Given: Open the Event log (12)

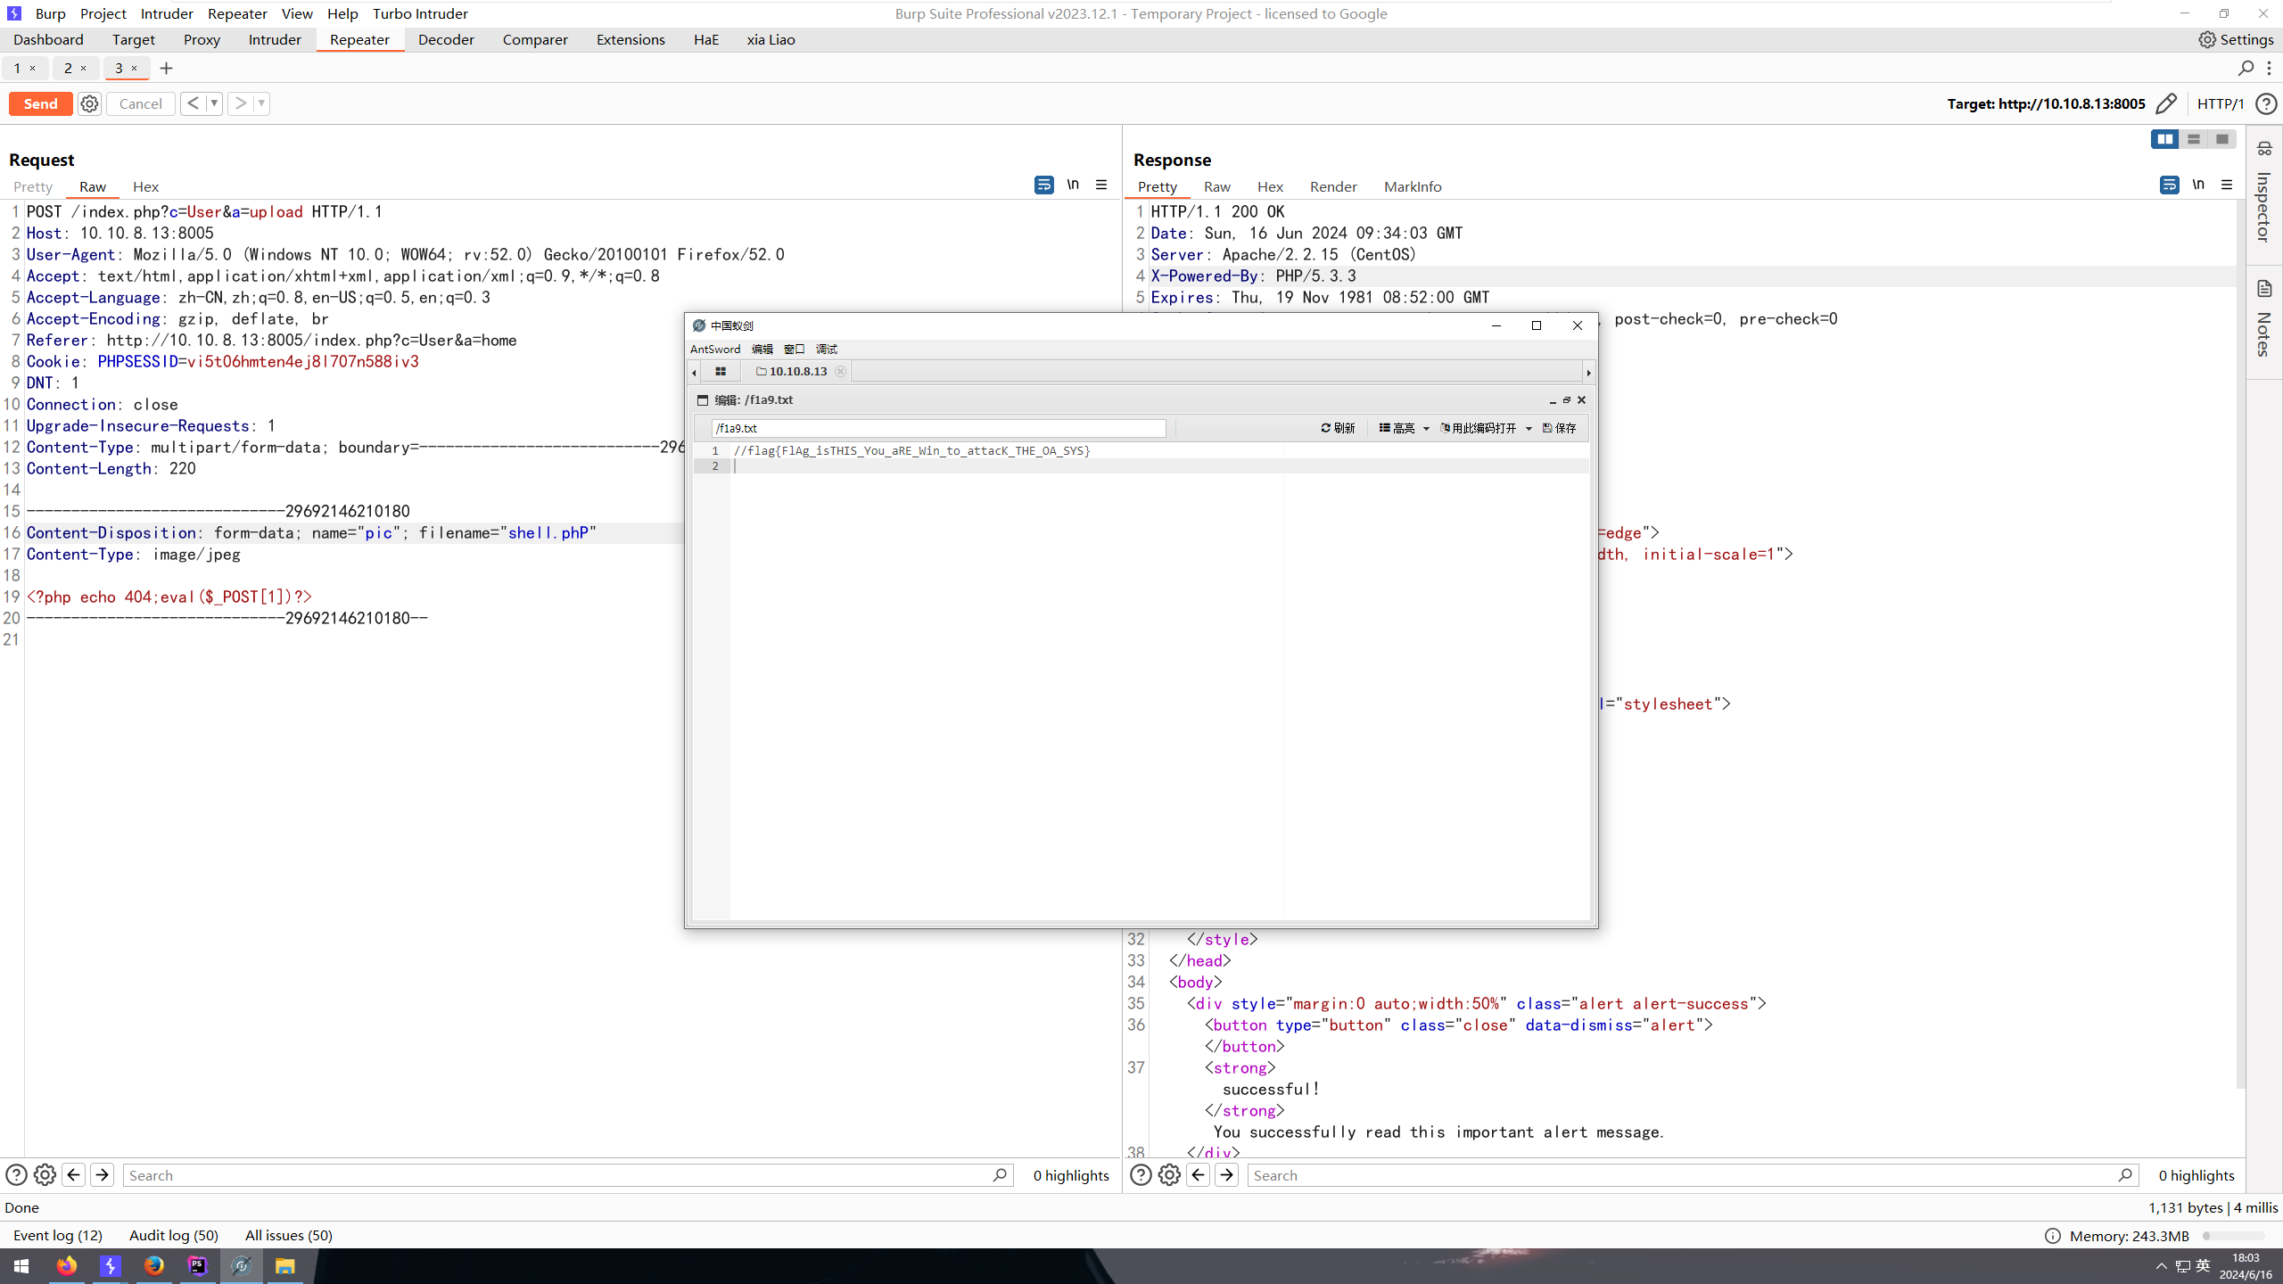Looking at the screenshot, I should [x=58, y=1235].
